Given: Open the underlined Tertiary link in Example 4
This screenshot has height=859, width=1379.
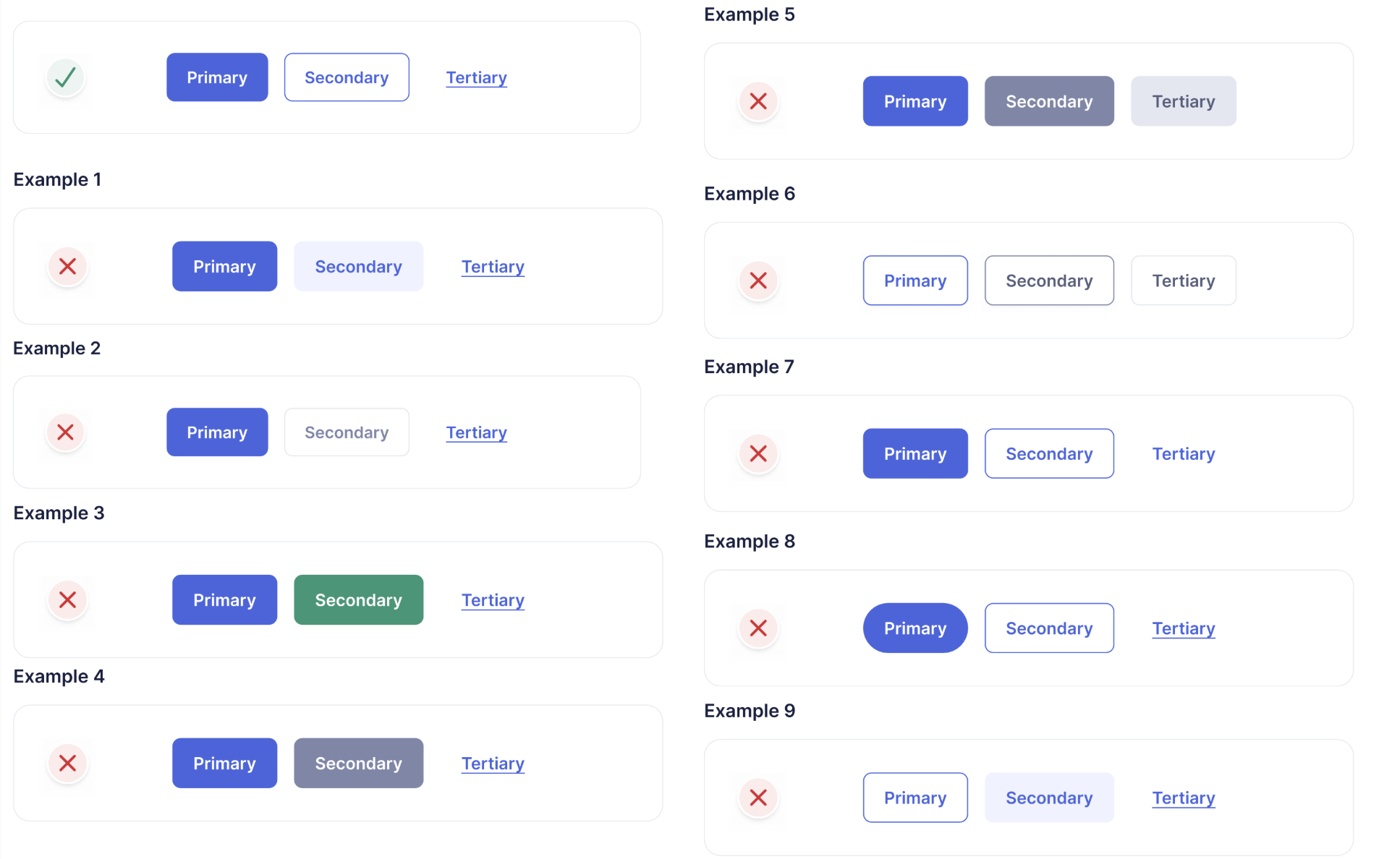Looking at the screenshot, I should coord(493,764).
